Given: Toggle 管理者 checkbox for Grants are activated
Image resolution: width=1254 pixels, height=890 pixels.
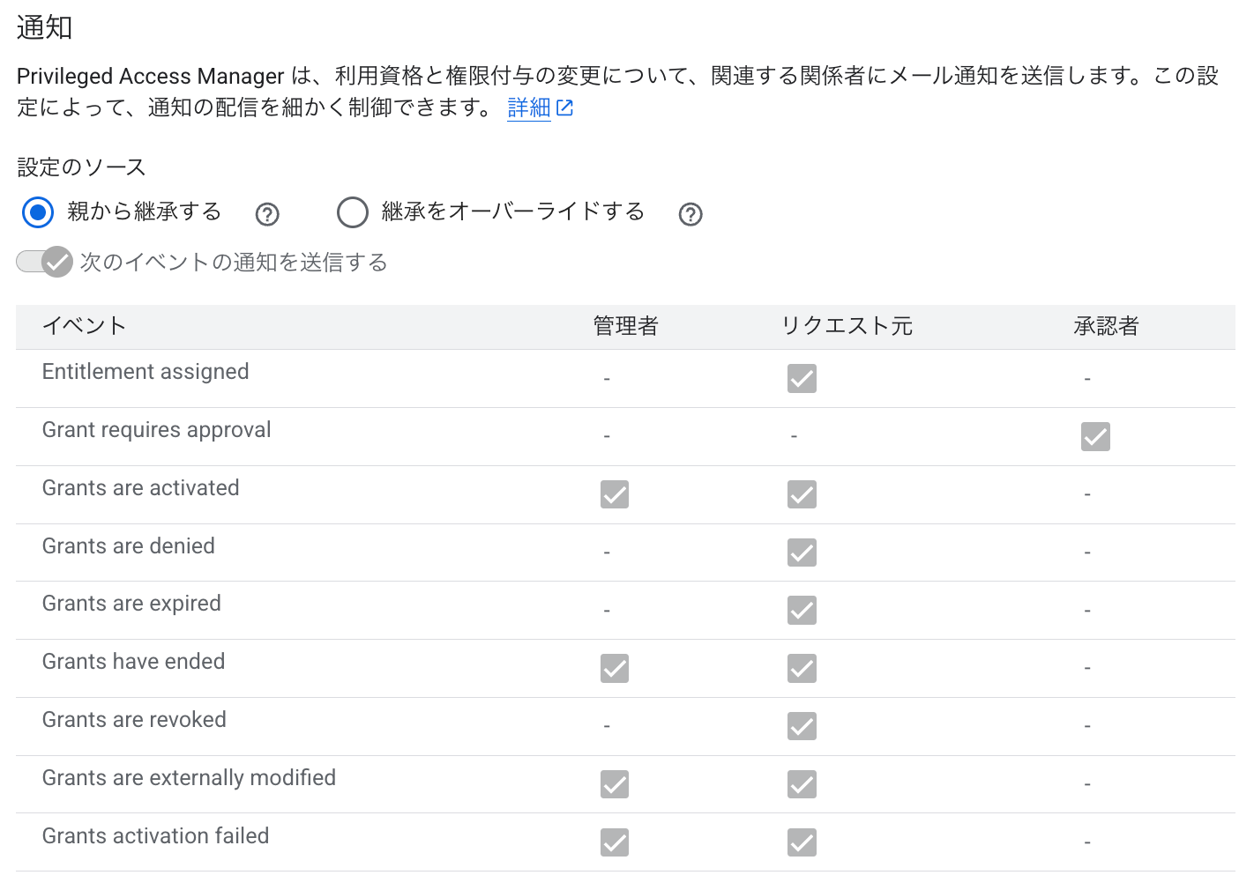Looking at the screenshot, I should click(615, 494).
